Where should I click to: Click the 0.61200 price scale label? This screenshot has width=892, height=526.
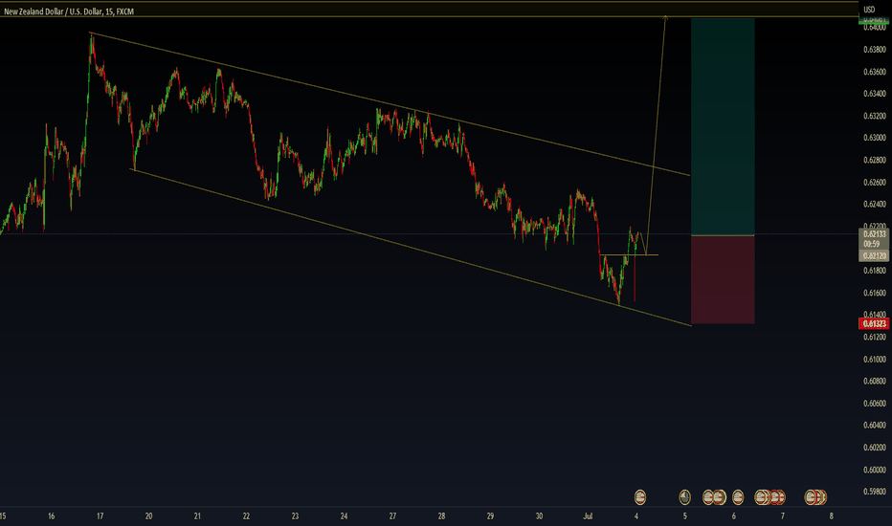tap(875, 337)
